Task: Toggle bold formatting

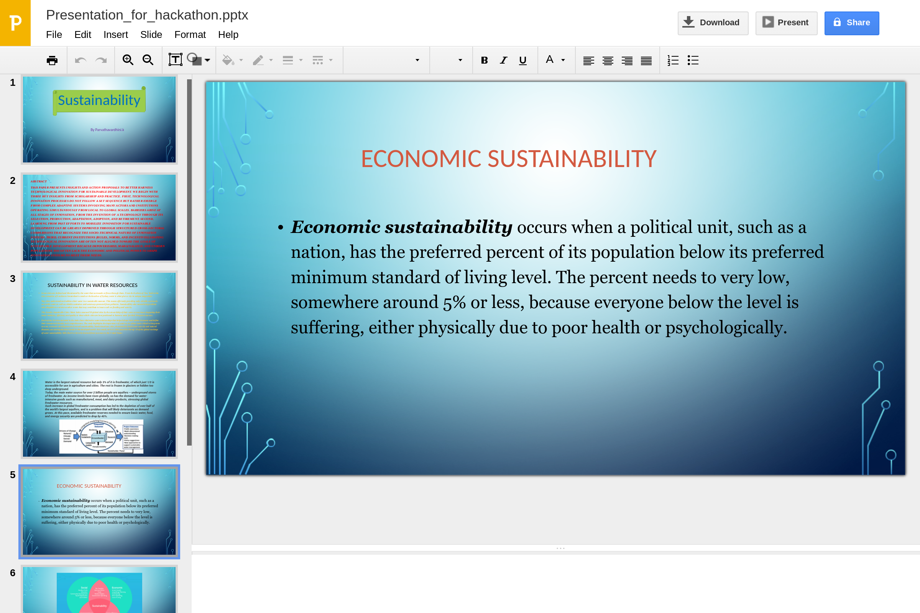Action: [x=484, y=60]
